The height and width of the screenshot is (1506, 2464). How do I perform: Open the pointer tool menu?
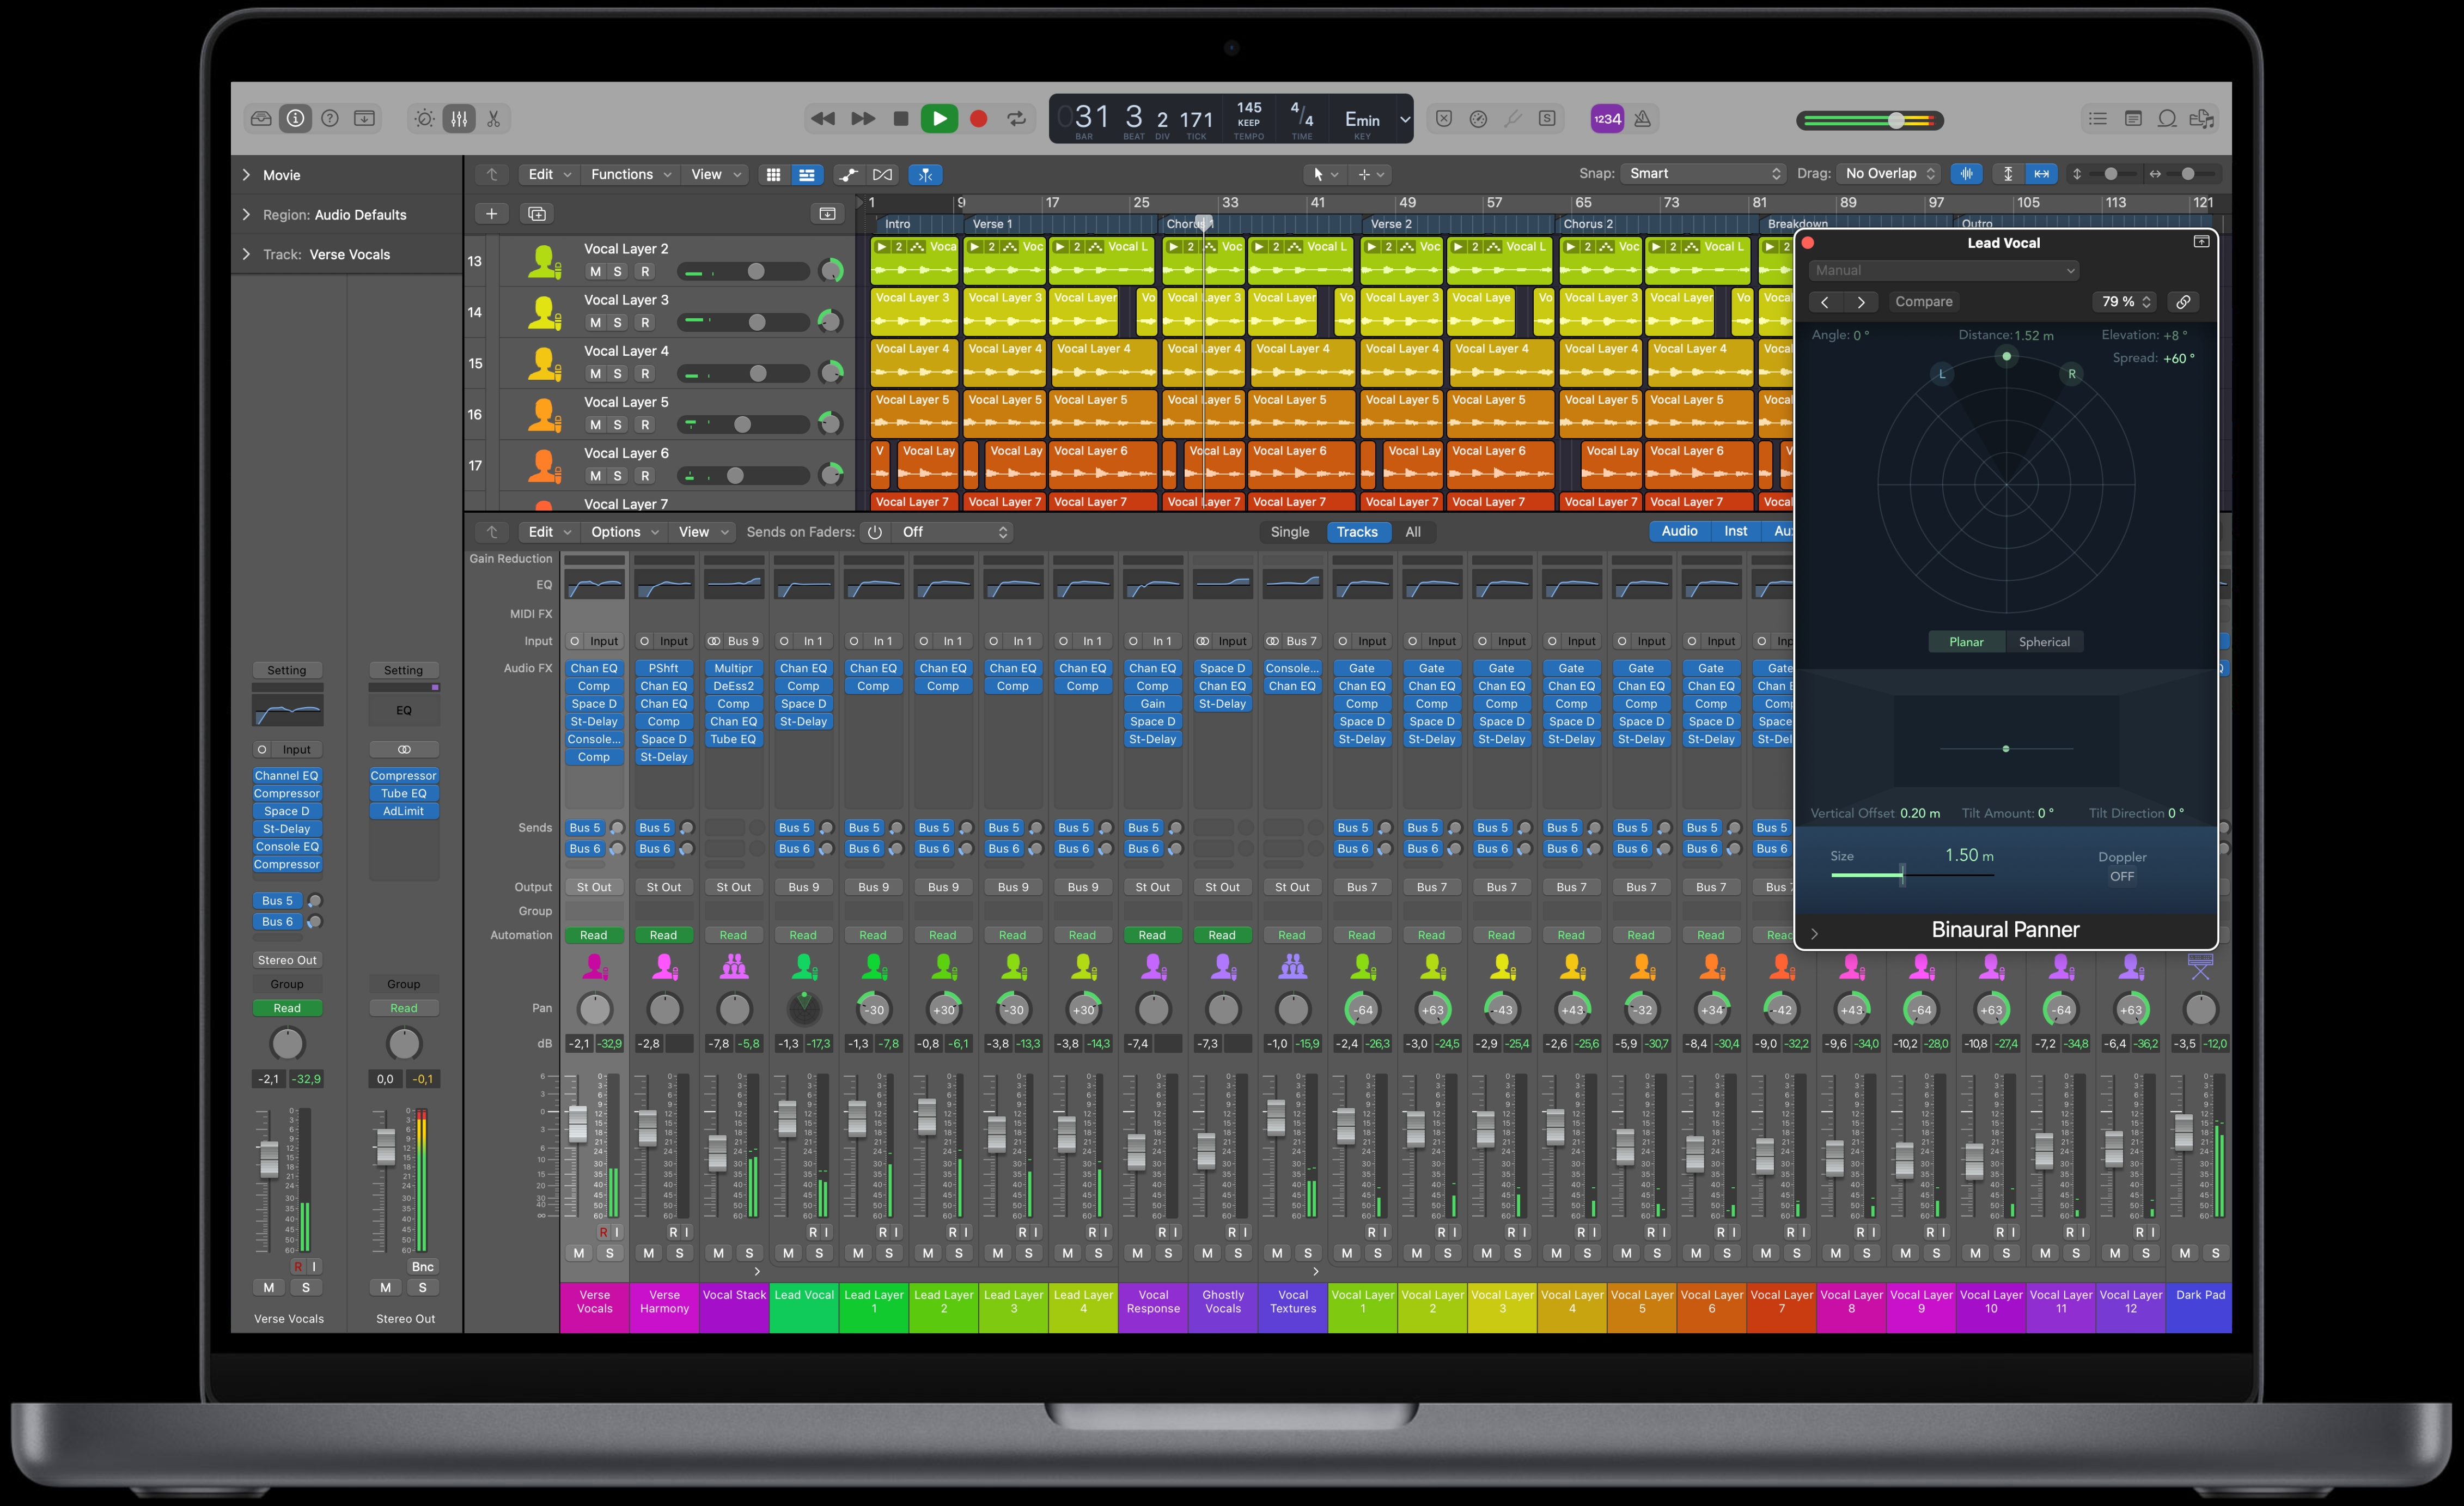point(1324,174)
